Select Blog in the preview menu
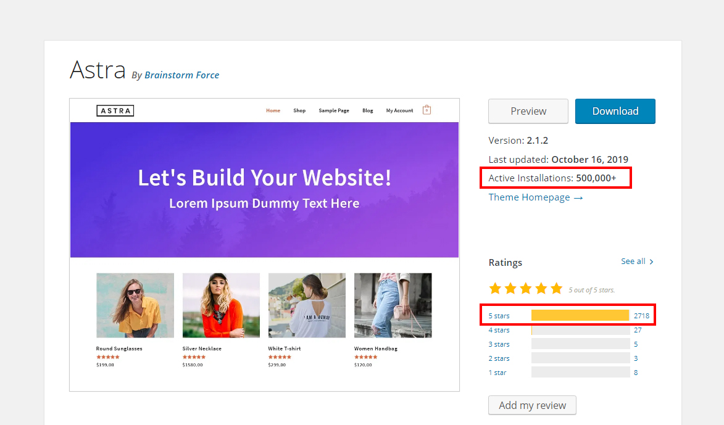724x425 pixels. pyautogui.click(x=367, y=111)
